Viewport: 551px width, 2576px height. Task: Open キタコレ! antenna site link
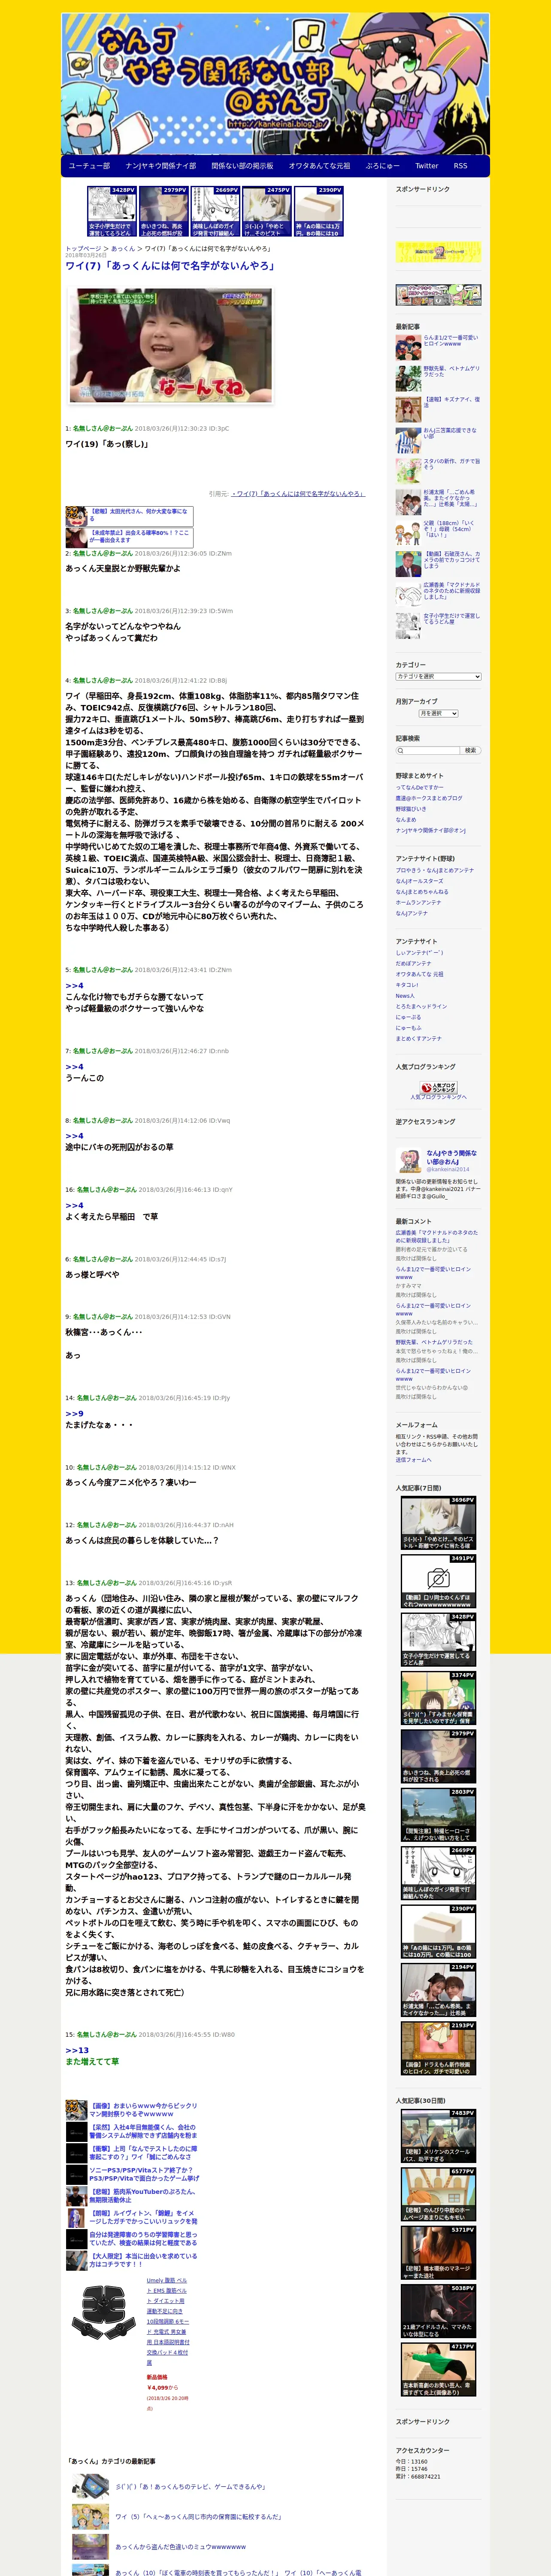pyautogui.click(x=407, y=985)
